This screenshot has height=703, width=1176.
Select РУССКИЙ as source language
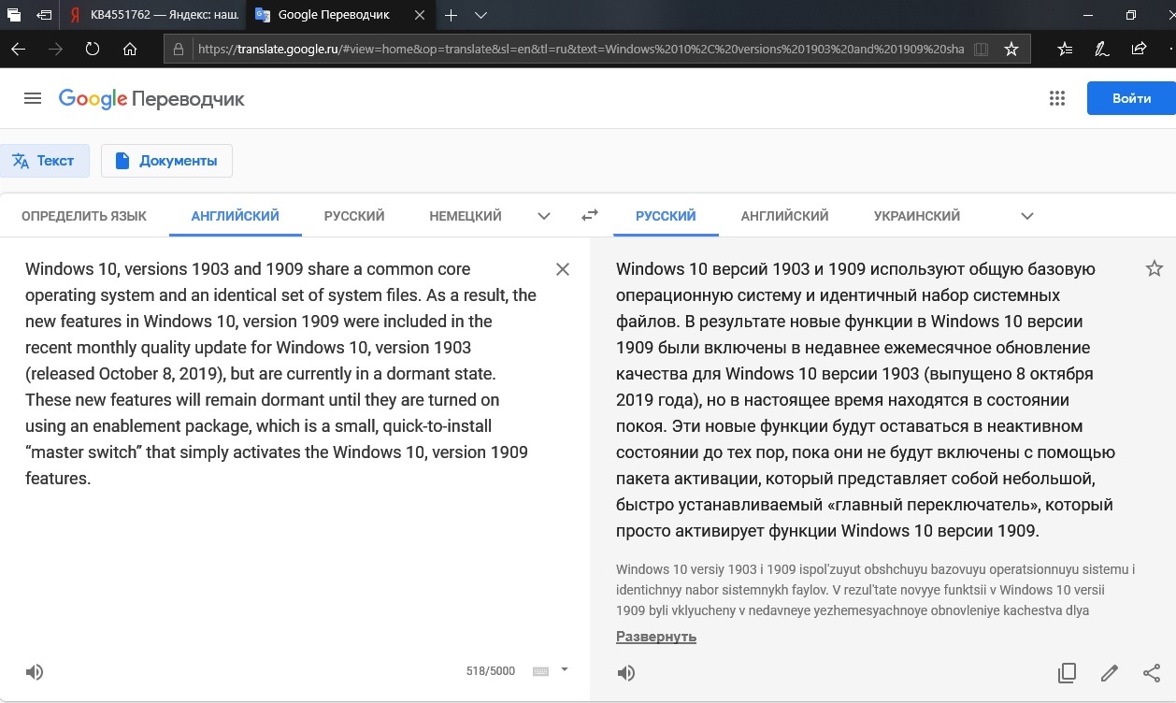(354, 216)
